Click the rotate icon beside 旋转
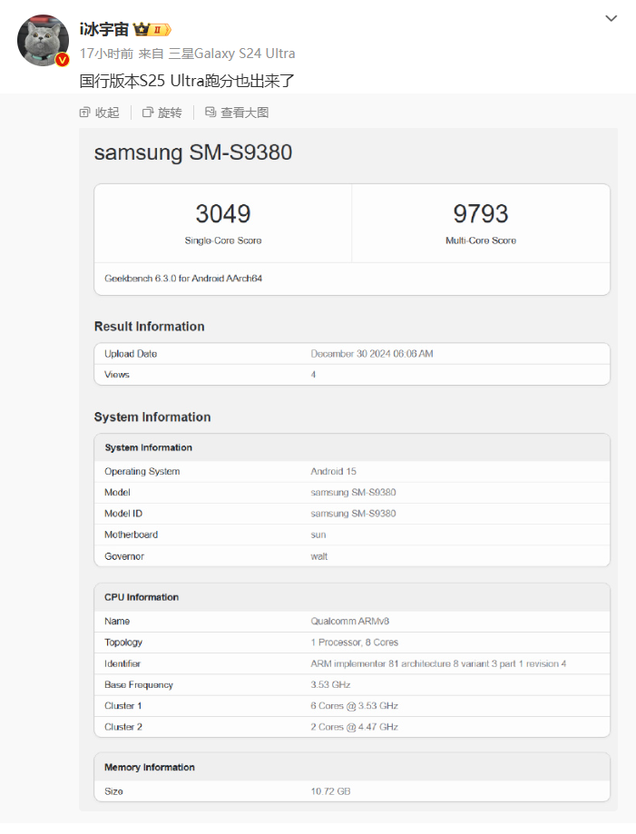The image size is (636, 834). coord(148,113)
